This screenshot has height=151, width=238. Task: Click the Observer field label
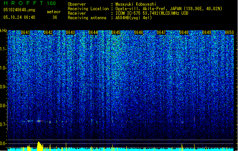(x=77, y=4)
